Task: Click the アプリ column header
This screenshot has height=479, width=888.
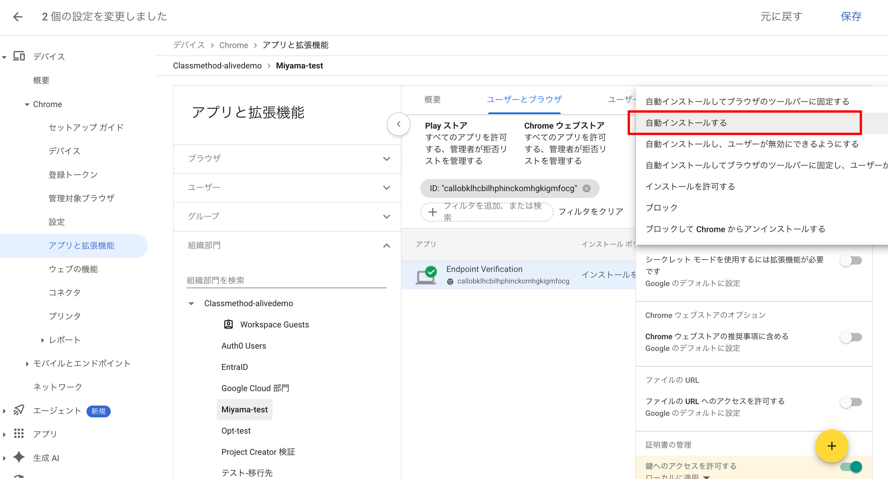Action: [426, 244]
